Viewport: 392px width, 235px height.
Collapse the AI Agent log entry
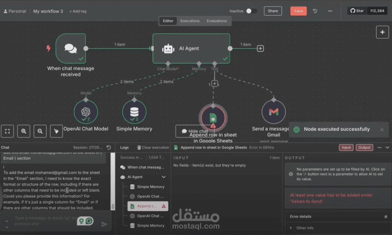tap(163, 177)
